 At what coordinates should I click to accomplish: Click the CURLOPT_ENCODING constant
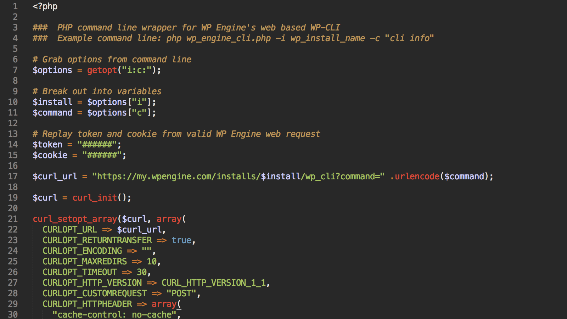coord(82,251)
